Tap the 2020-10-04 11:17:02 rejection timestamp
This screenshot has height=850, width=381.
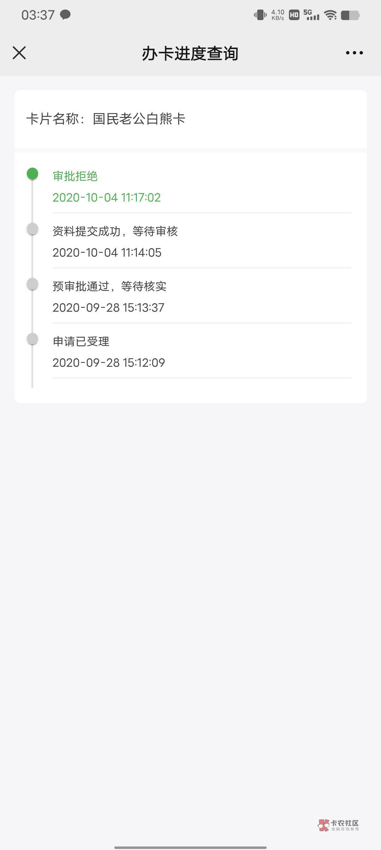pyautogui.click(x=107, y=197)
